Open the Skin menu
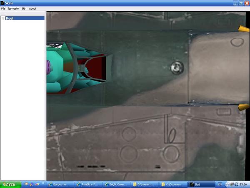The height and width of the screenshot is (188, 250). (24, 9)
